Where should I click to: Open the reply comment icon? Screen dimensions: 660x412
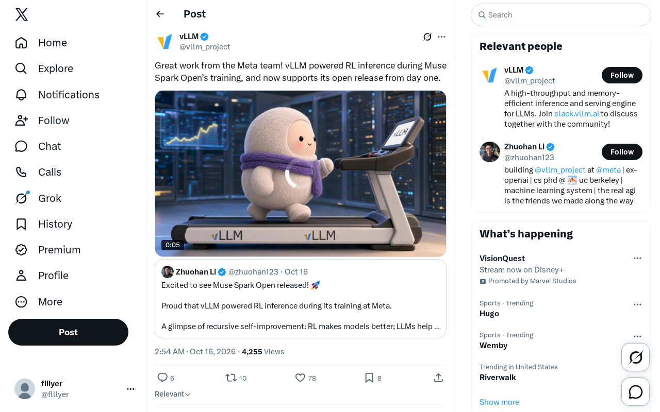pyautogui.click(x=162, y=377)
